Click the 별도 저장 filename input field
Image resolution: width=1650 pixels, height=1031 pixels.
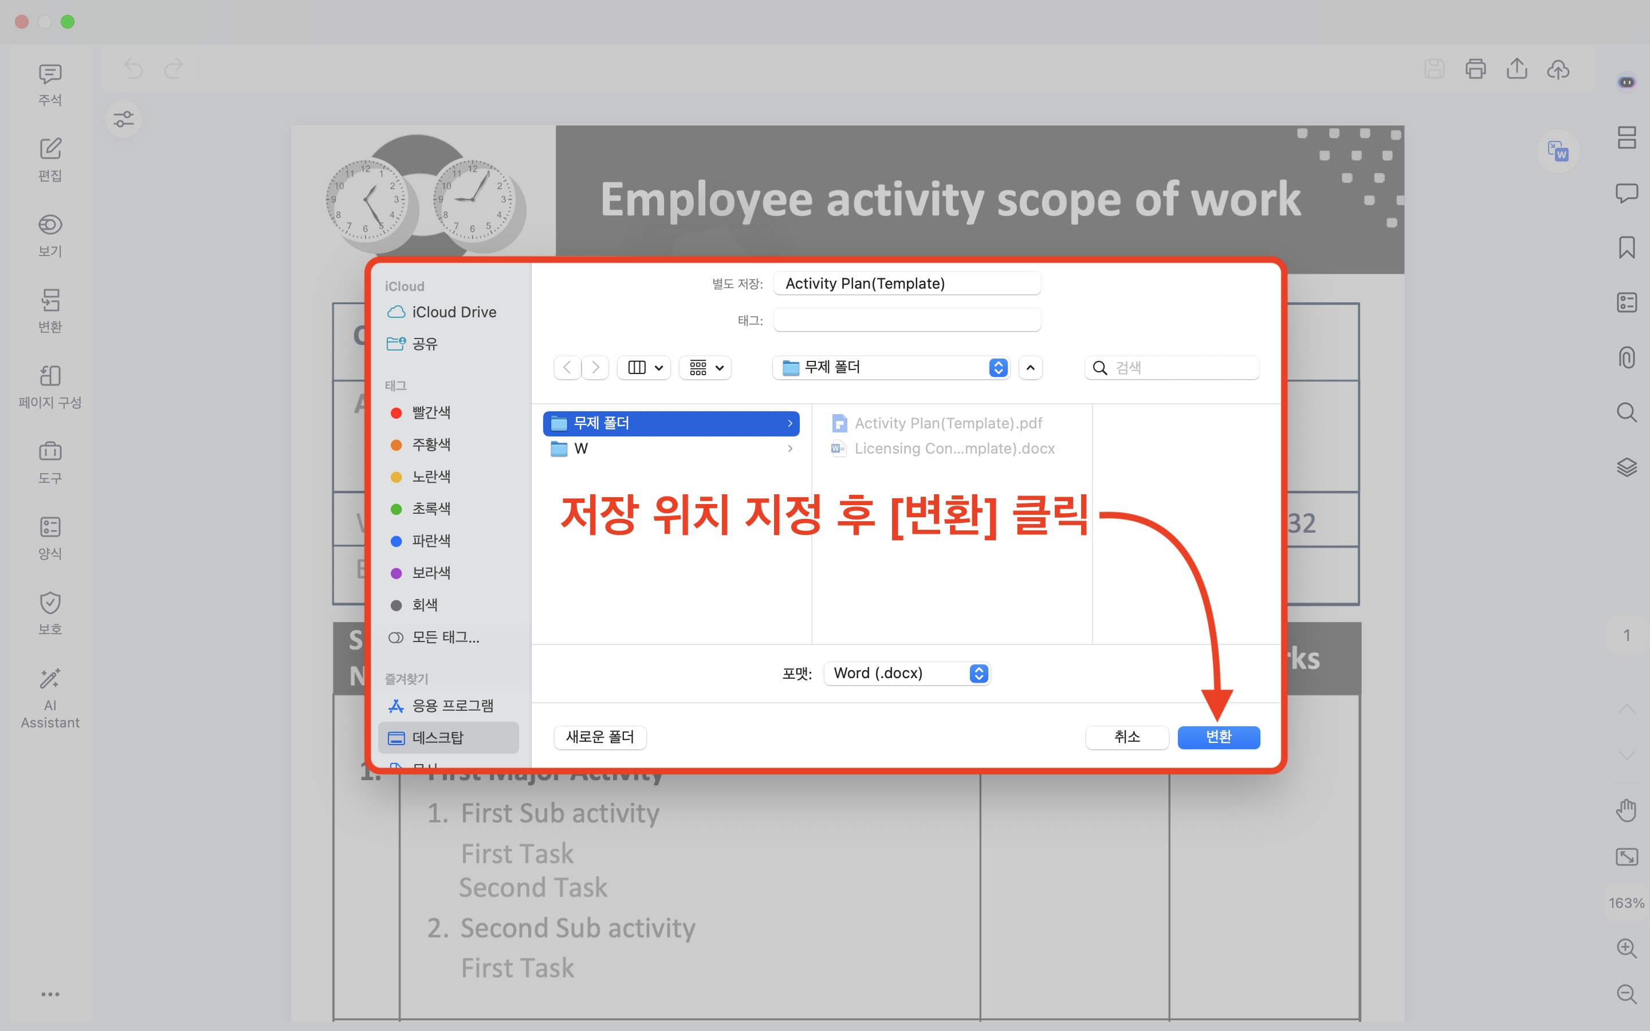click(906, 284)
